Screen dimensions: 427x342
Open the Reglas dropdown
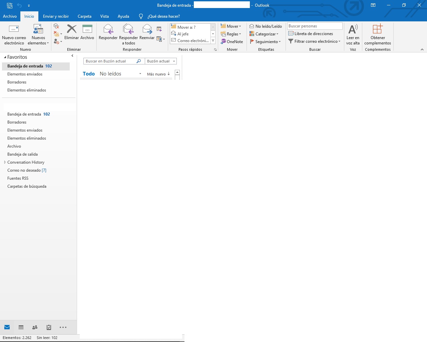[231, 34]
